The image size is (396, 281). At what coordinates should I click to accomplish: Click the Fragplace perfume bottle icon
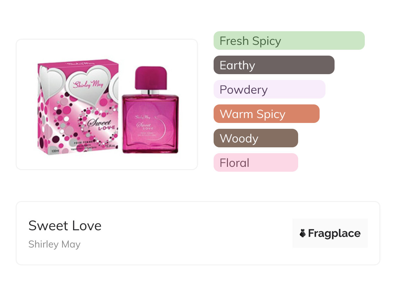tap(303, 233)
